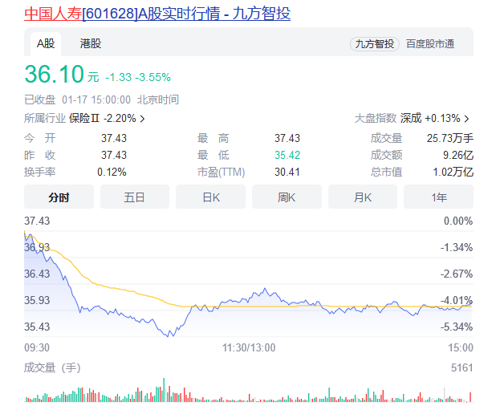Switch to the 港股 tab
This screenshot has height=410, width=500.
pos(91,43)
